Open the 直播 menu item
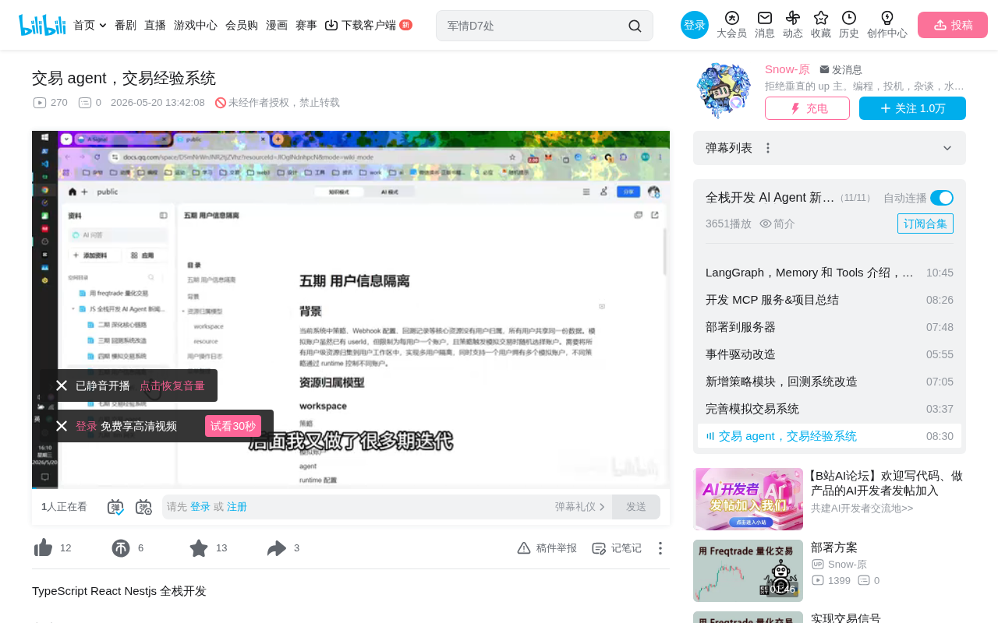The width and height of the screenshot is (998, 623). [x=155, y=25]
